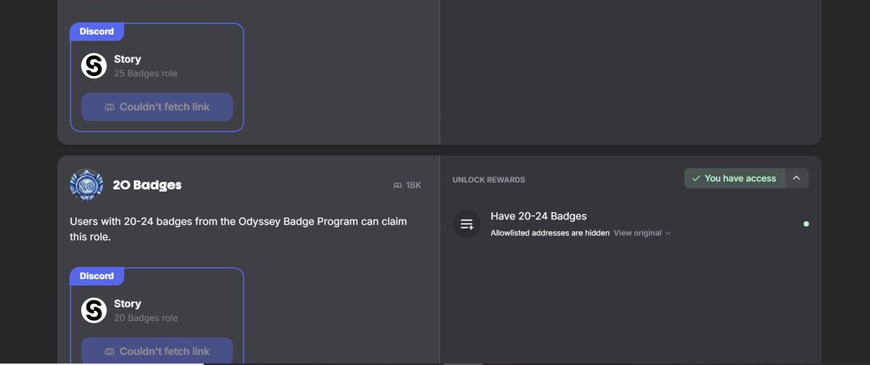Click the 20 Badges role subtitle
Viewport: 870px width, 365px height.
(146, 318)
